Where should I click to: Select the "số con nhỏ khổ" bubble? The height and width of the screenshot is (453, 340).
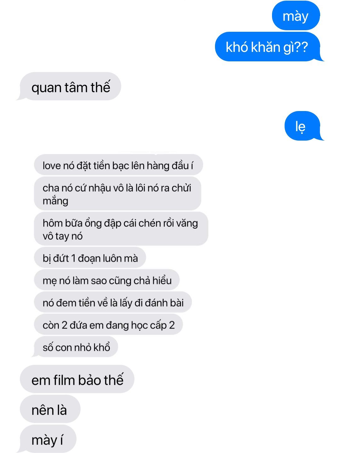point(76,347)
